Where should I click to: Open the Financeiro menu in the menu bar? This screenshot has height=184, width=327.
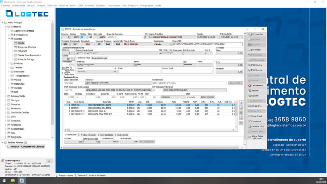point(52,6)
